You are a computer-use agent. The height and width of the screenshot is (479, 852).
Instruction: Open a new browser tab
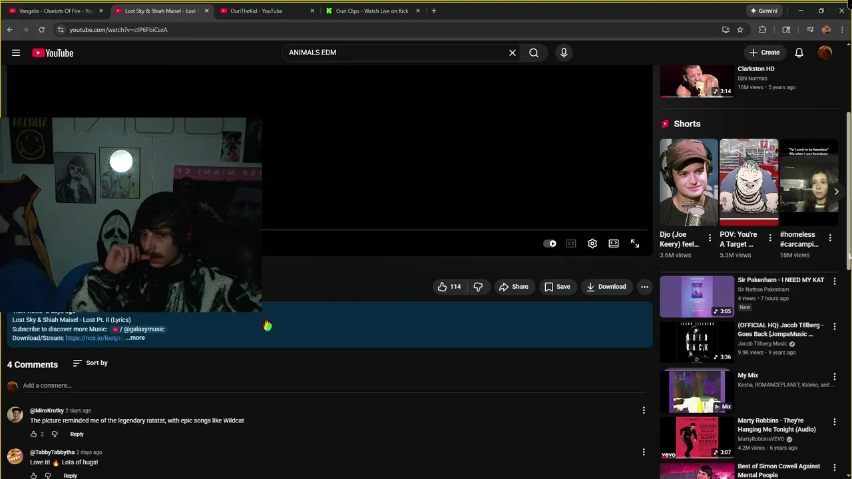(x=433, y=11)
